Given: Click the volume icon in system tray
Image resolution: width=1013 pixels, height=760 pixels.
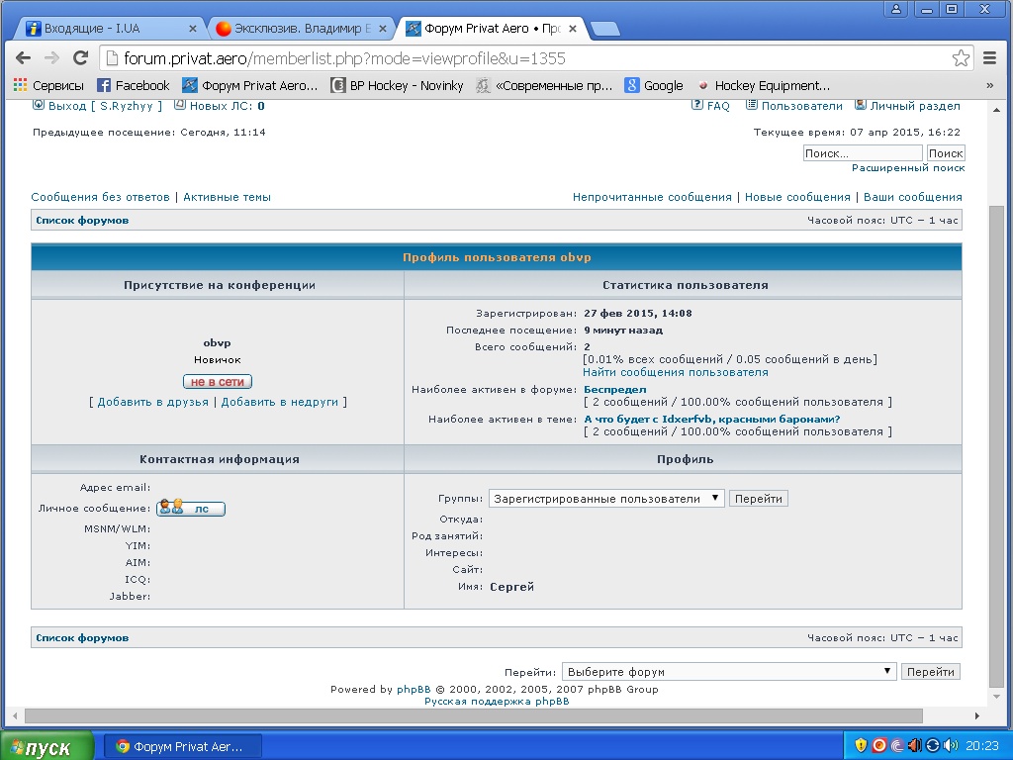Looking at the screenshot, I should point(951,745).
